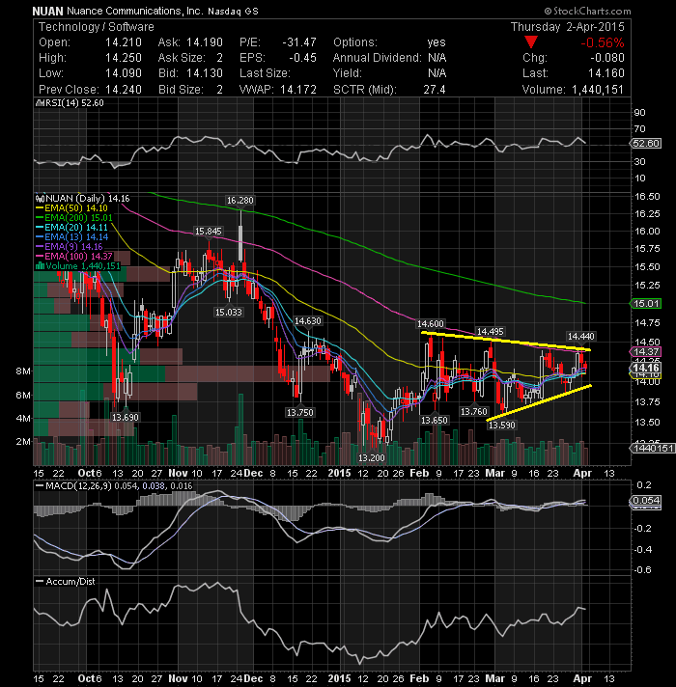Click the Technology / Software sector label
The width and height of the screenshot is (676, 687).
tap(97, 27)
